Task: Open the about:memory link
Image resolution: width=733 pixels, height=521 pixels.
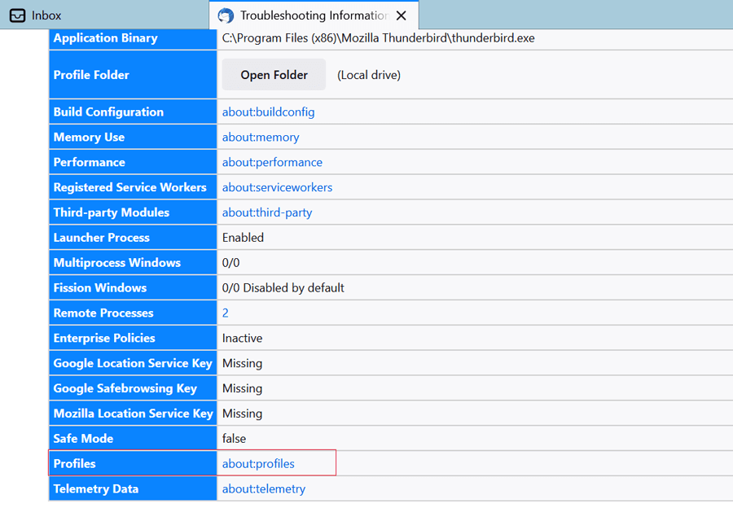Action: click(x=261, y=138)
